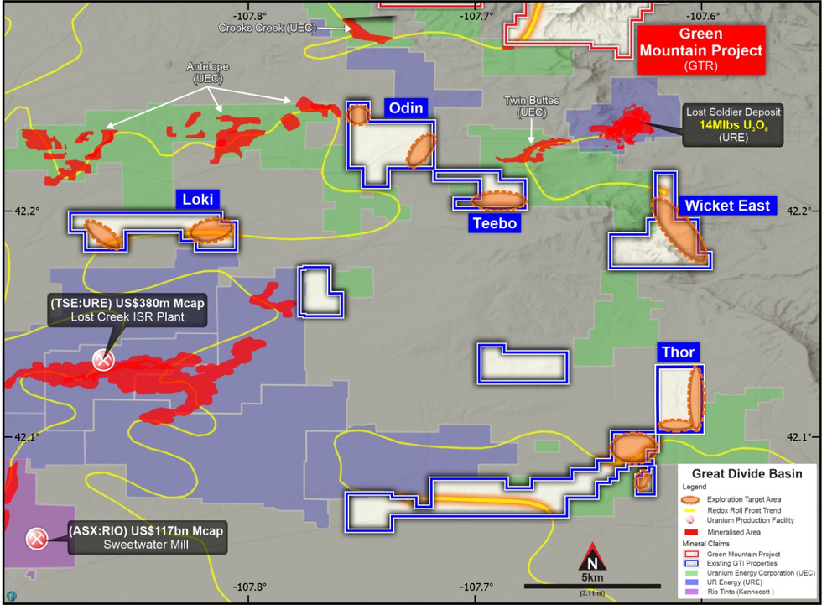Click the Exploration Target Area legend symbol

click(x=691, y=498)
